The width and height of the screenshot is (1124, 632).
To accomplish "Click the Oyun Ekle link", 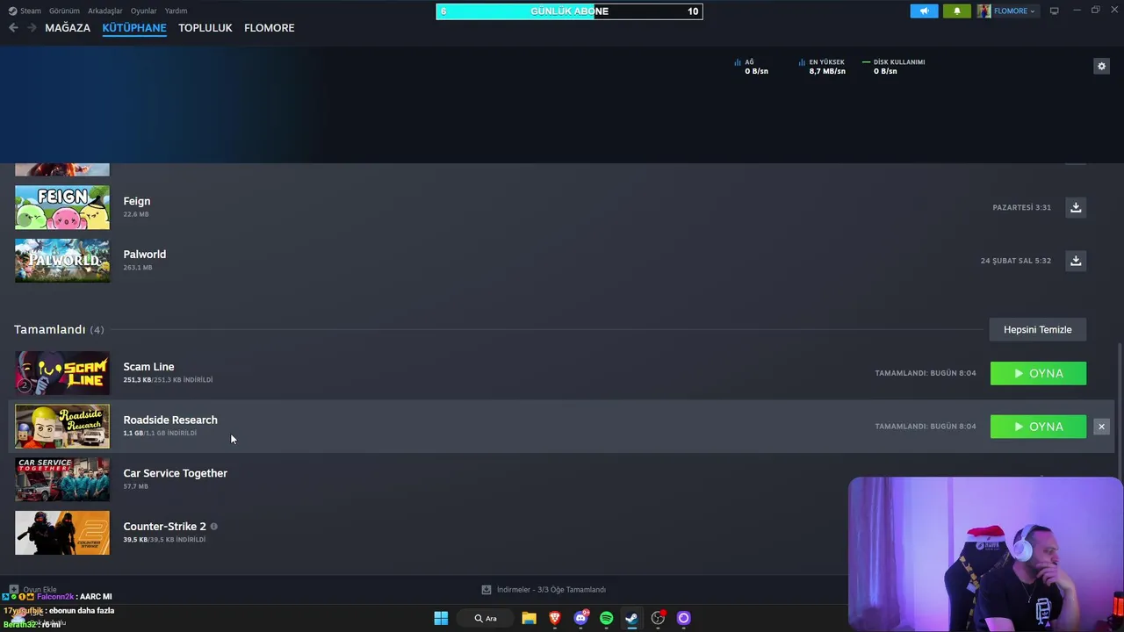I will tap(40, 590).
